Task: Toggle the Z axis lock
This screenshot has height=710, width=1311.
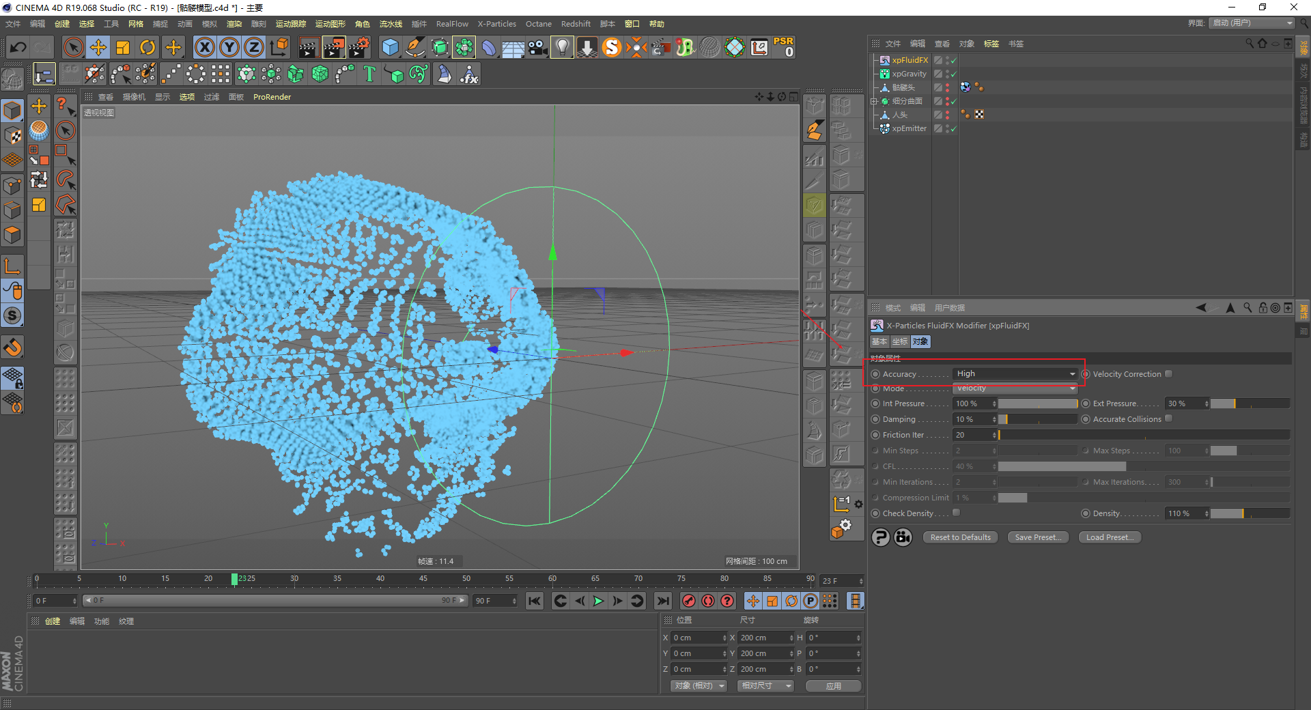Action: pos(254,47)
